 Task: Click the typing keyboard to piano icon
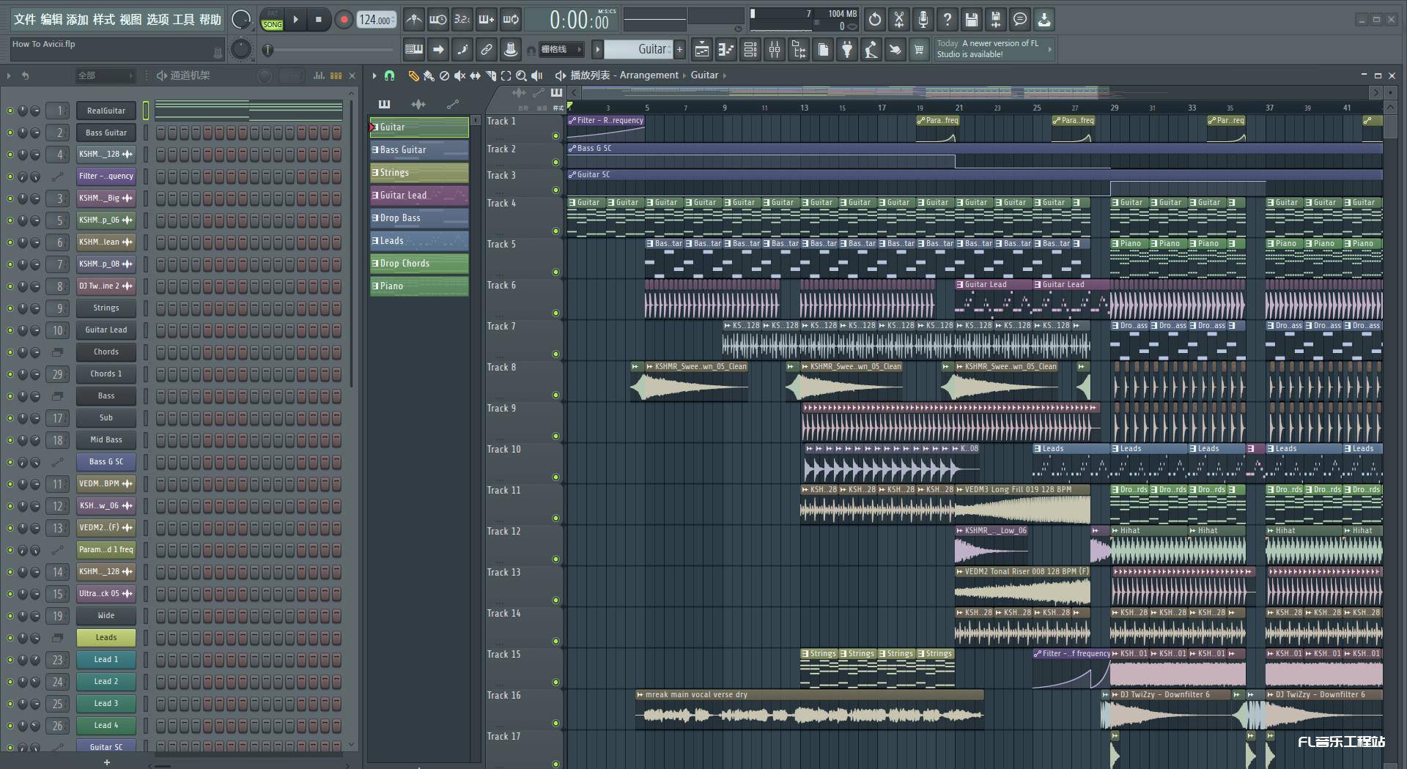(x=413, y=50)
